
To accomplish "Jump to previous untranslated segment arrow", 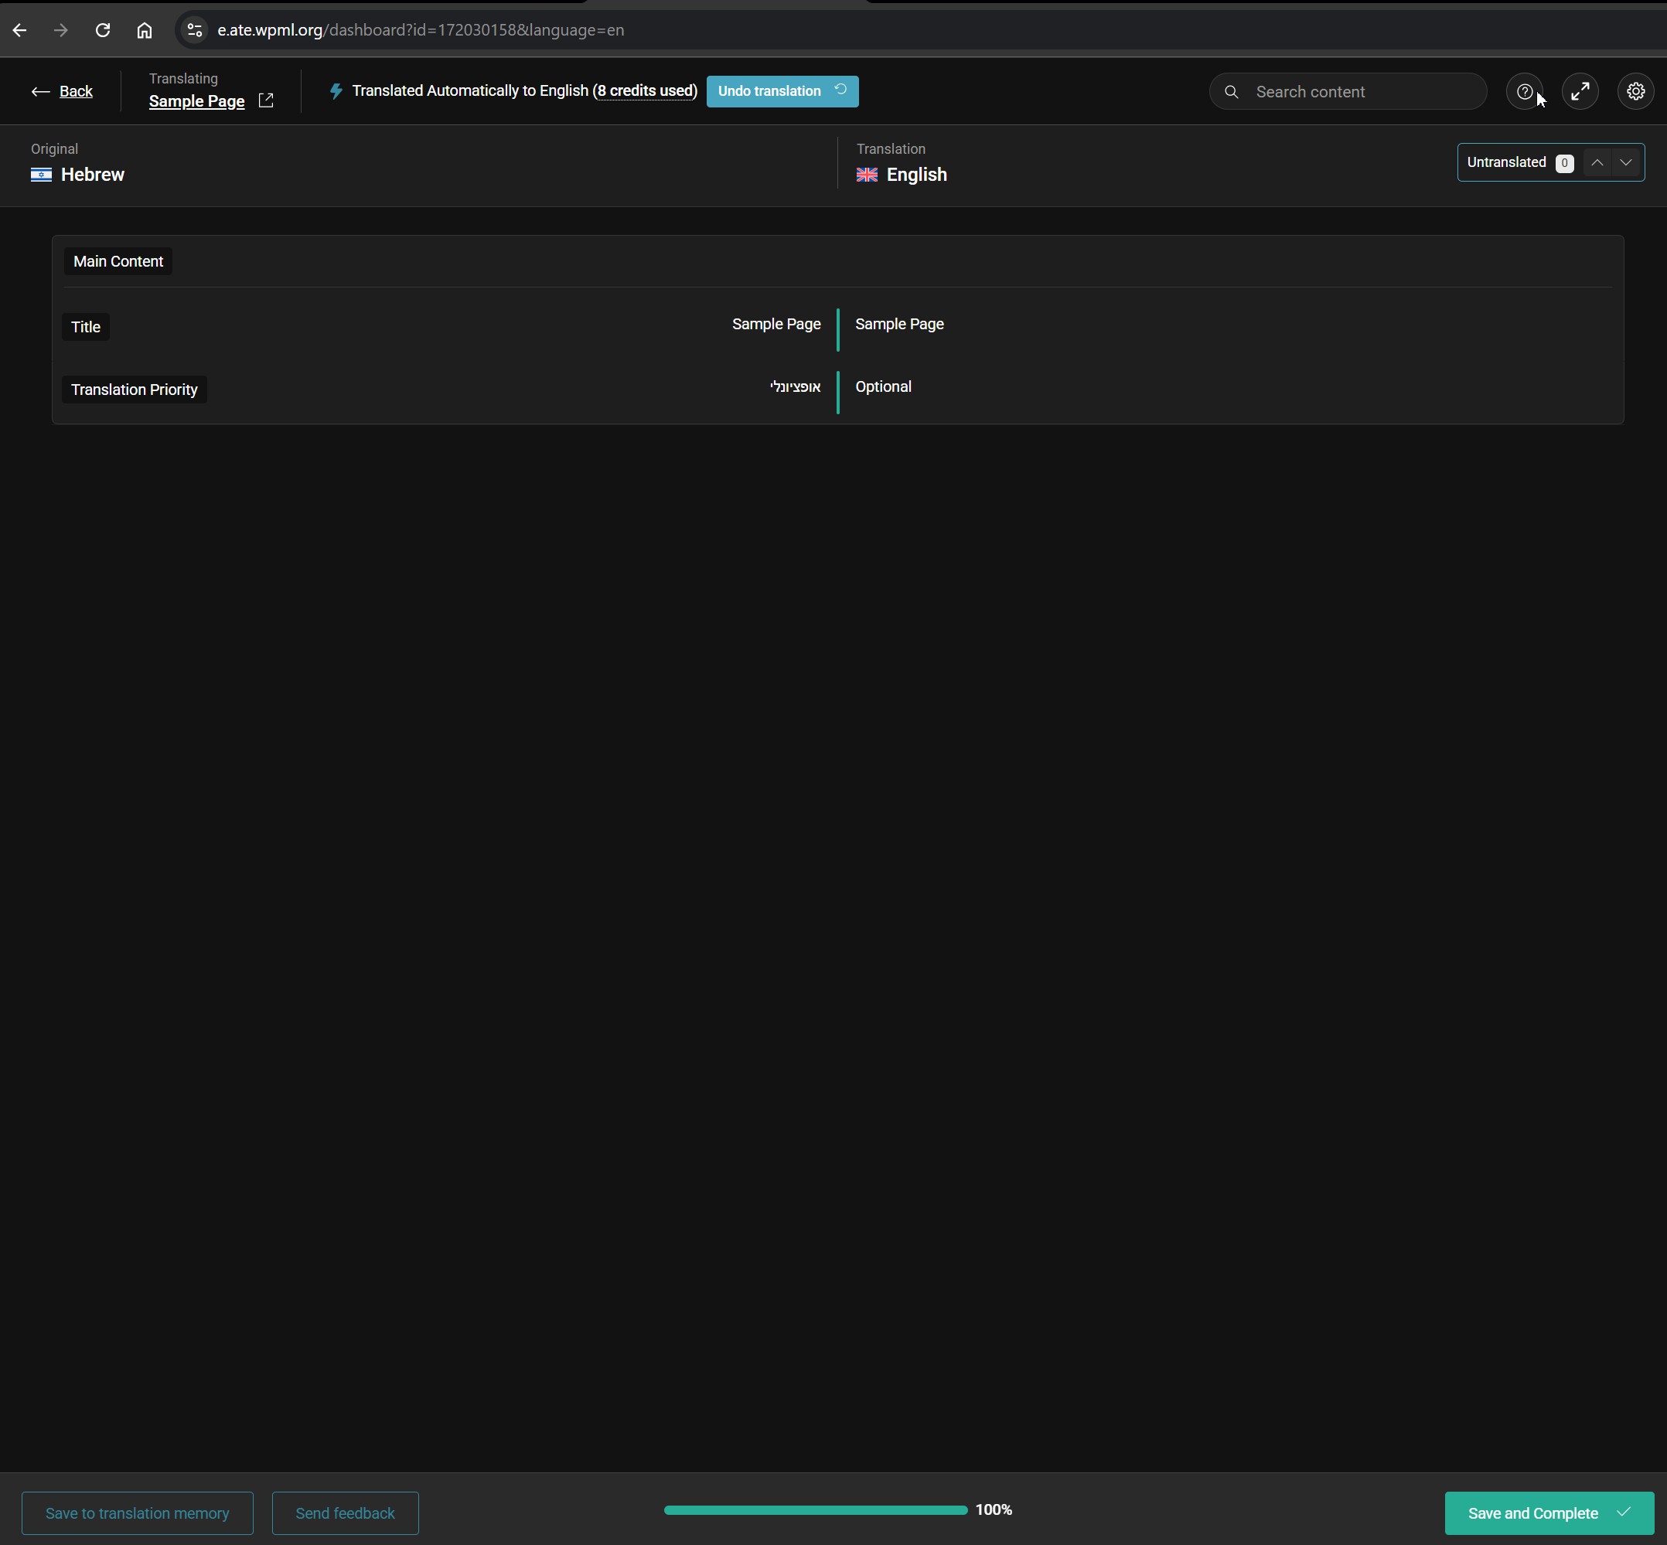I will point(1597,162).
